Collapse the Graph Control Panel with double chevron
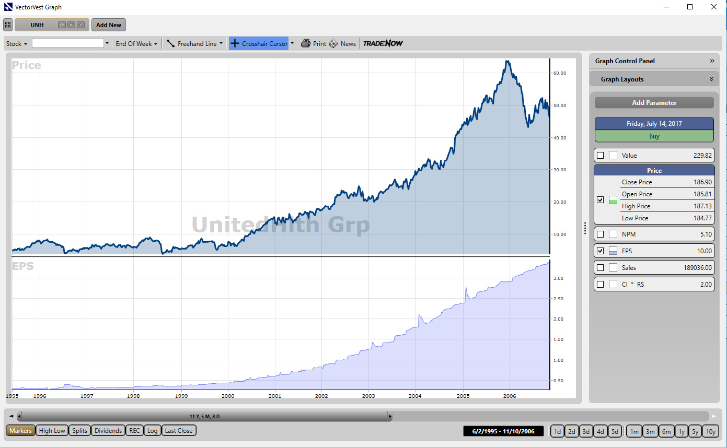727x448 pixels. (x=712, y=61)
